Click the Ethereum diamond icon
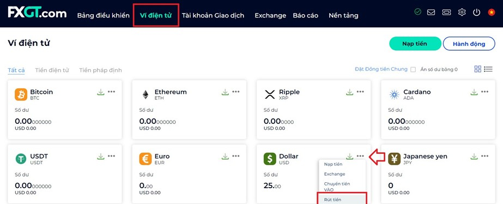Screen dimensions: 503x204 [146, 94]
